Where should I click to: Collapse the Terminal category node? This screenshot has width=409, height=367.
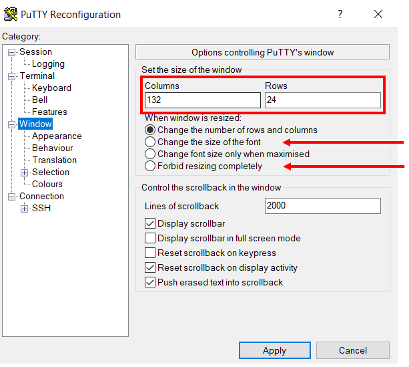click(x=12, y=76)
